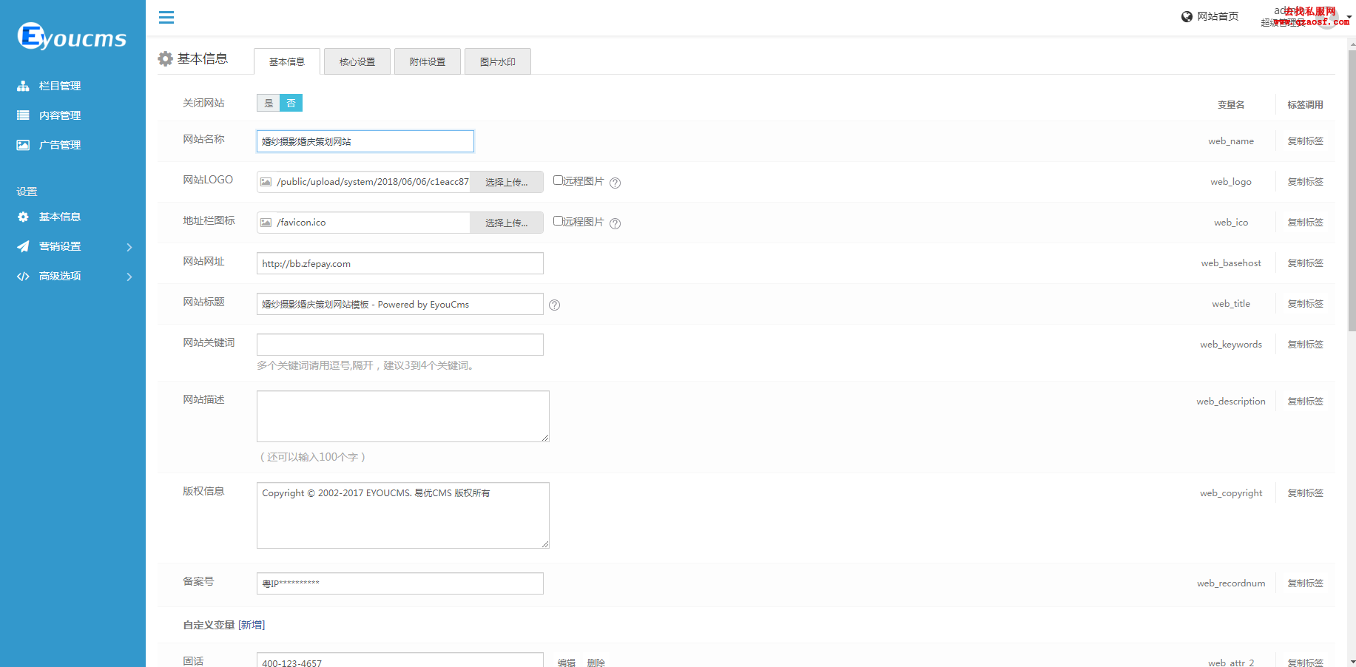Toggle close website to 是
The image size is (1356, 667).
tap(269, 103)
